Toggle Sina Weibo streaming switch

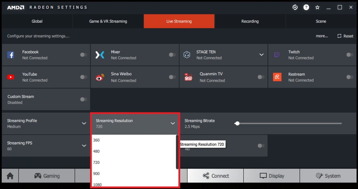click(172, 77)
